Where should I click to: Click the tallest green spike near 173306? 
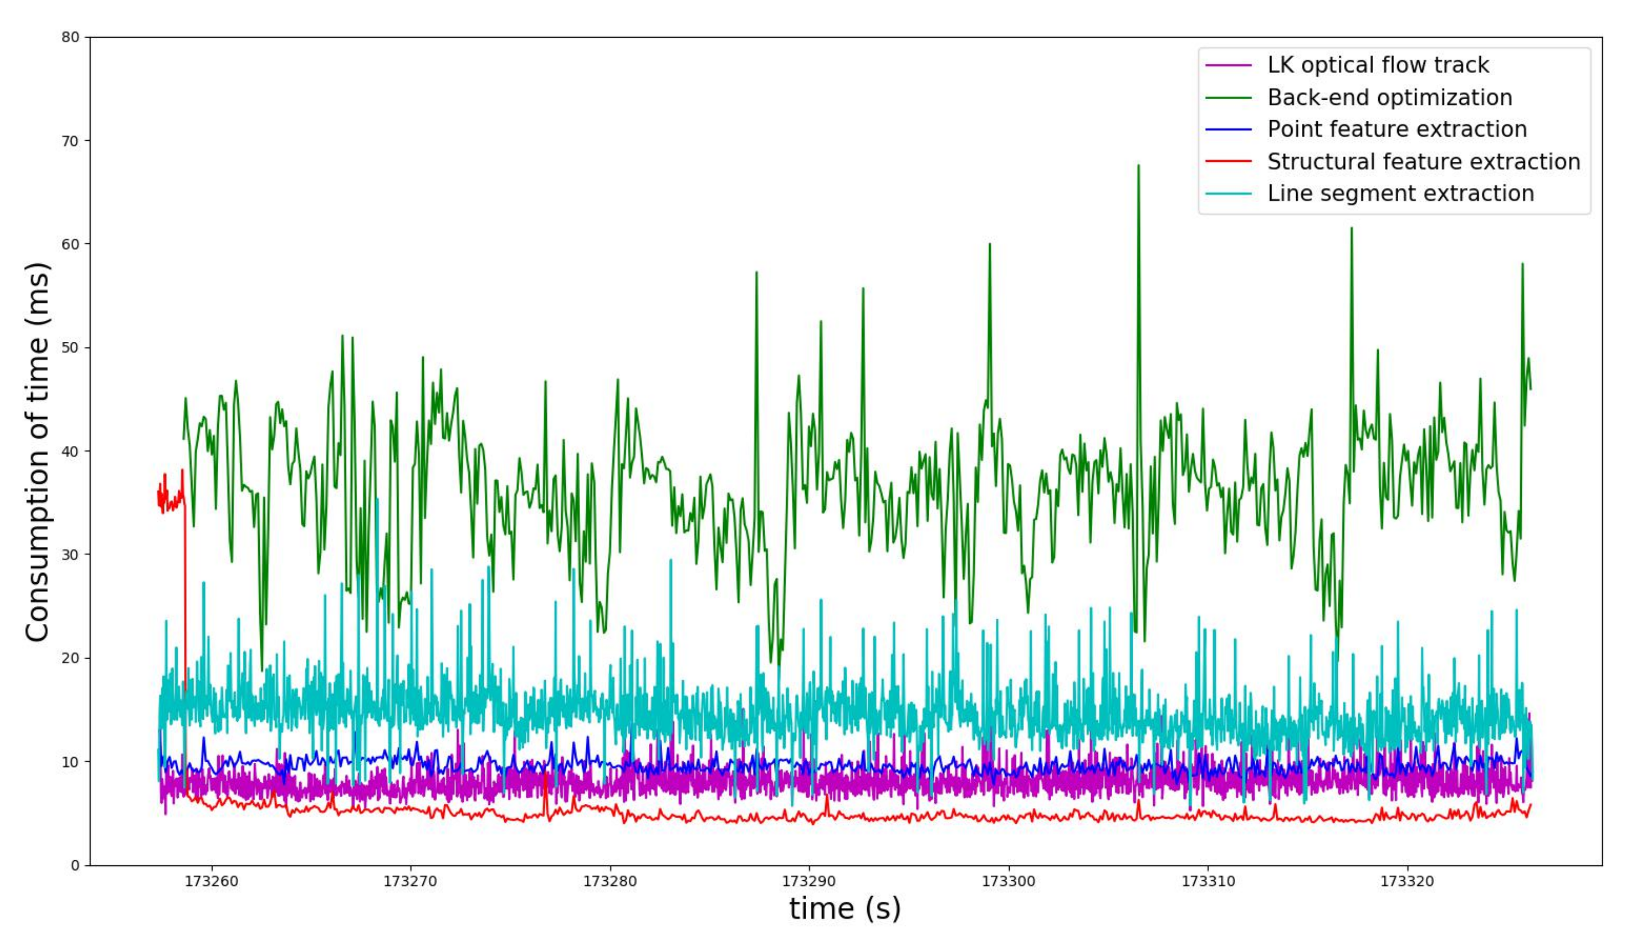pos(1140,169)
